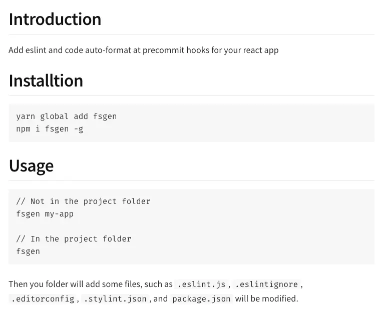384x316 pixels.
Task: Click the 'npm i fsgen -g' command line
Action: (50, 128)
